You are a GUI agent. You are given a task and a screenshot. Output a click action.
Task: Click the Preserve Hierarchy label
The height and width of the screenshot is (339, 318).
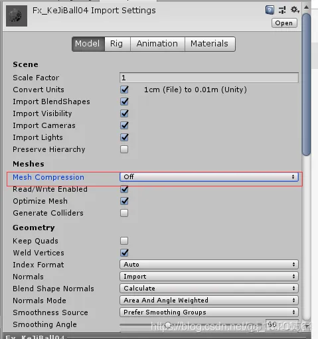[x=49, y=149]
